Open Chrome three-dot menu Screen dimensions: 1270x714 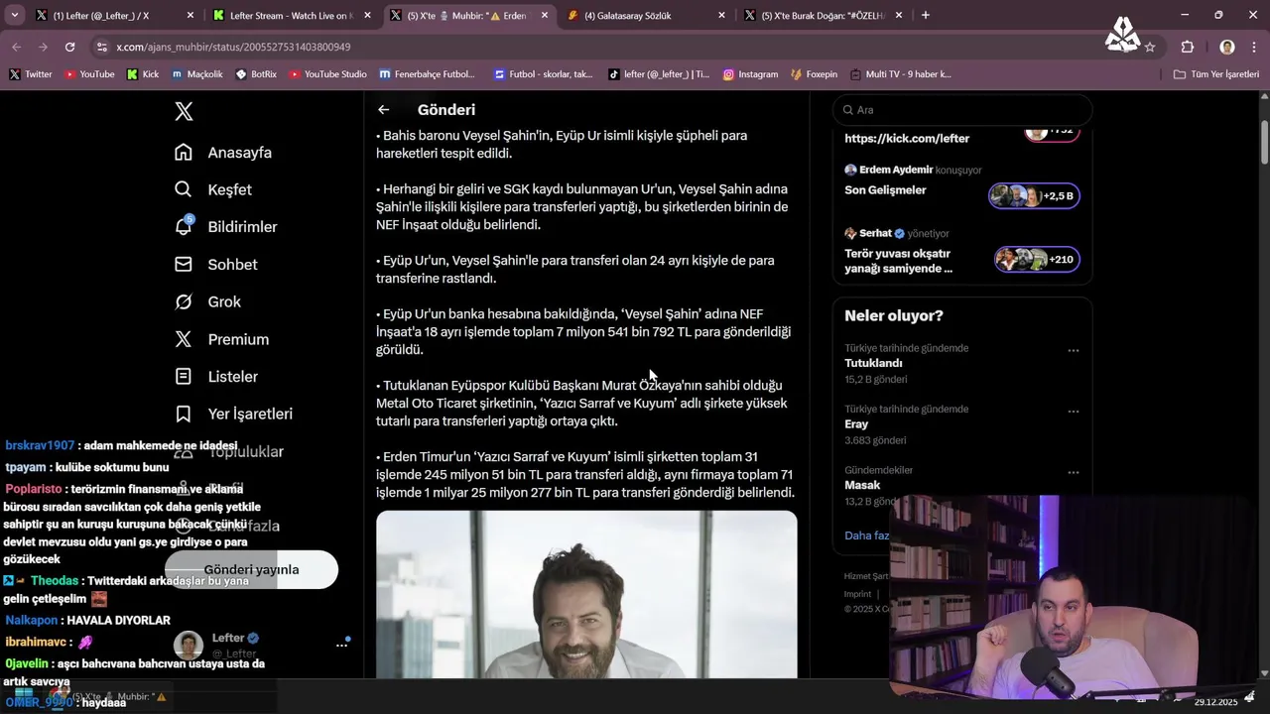coord(1254,47)
